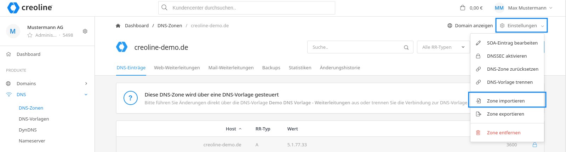
Task: Collapse the DNS sidebar section chevron
Action: click(86, 94)
